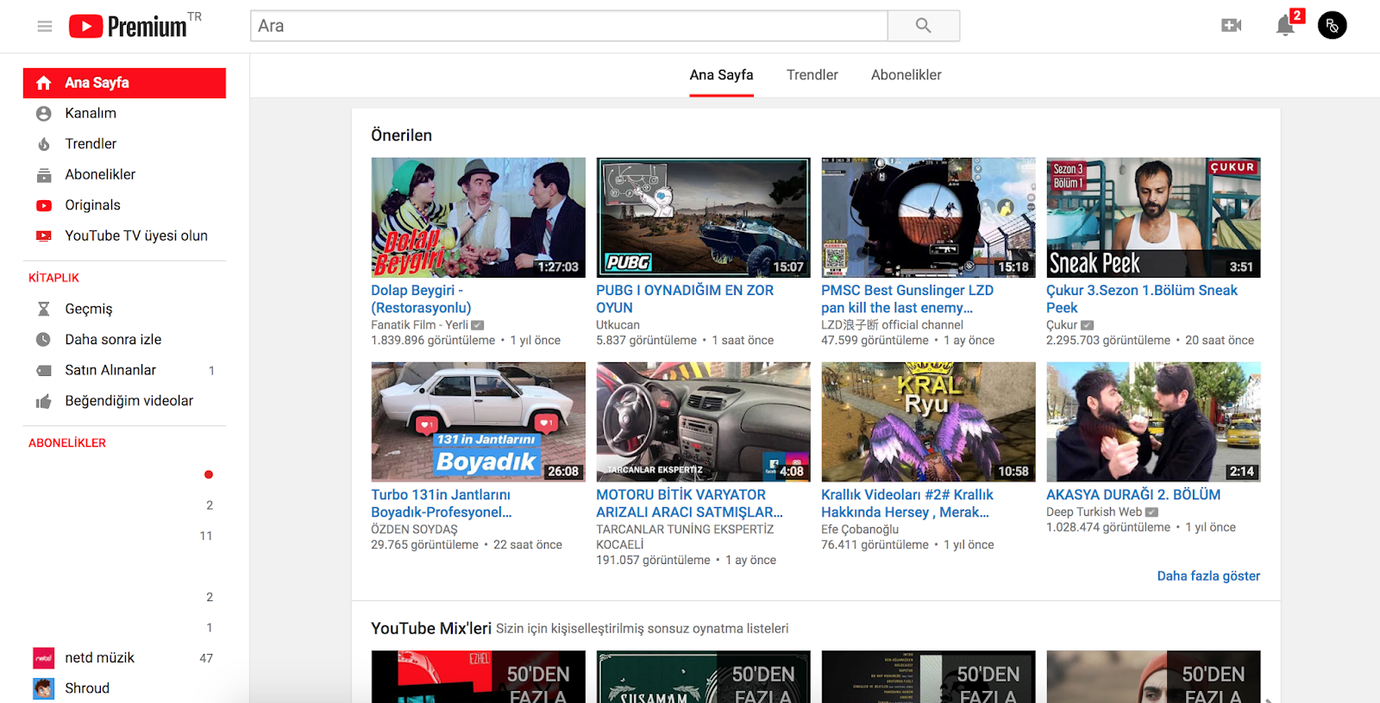The width and height of the screenshot is (1380, 703).
Task: Open Geçmiş in the library
Action: click(x=124, y=309)
